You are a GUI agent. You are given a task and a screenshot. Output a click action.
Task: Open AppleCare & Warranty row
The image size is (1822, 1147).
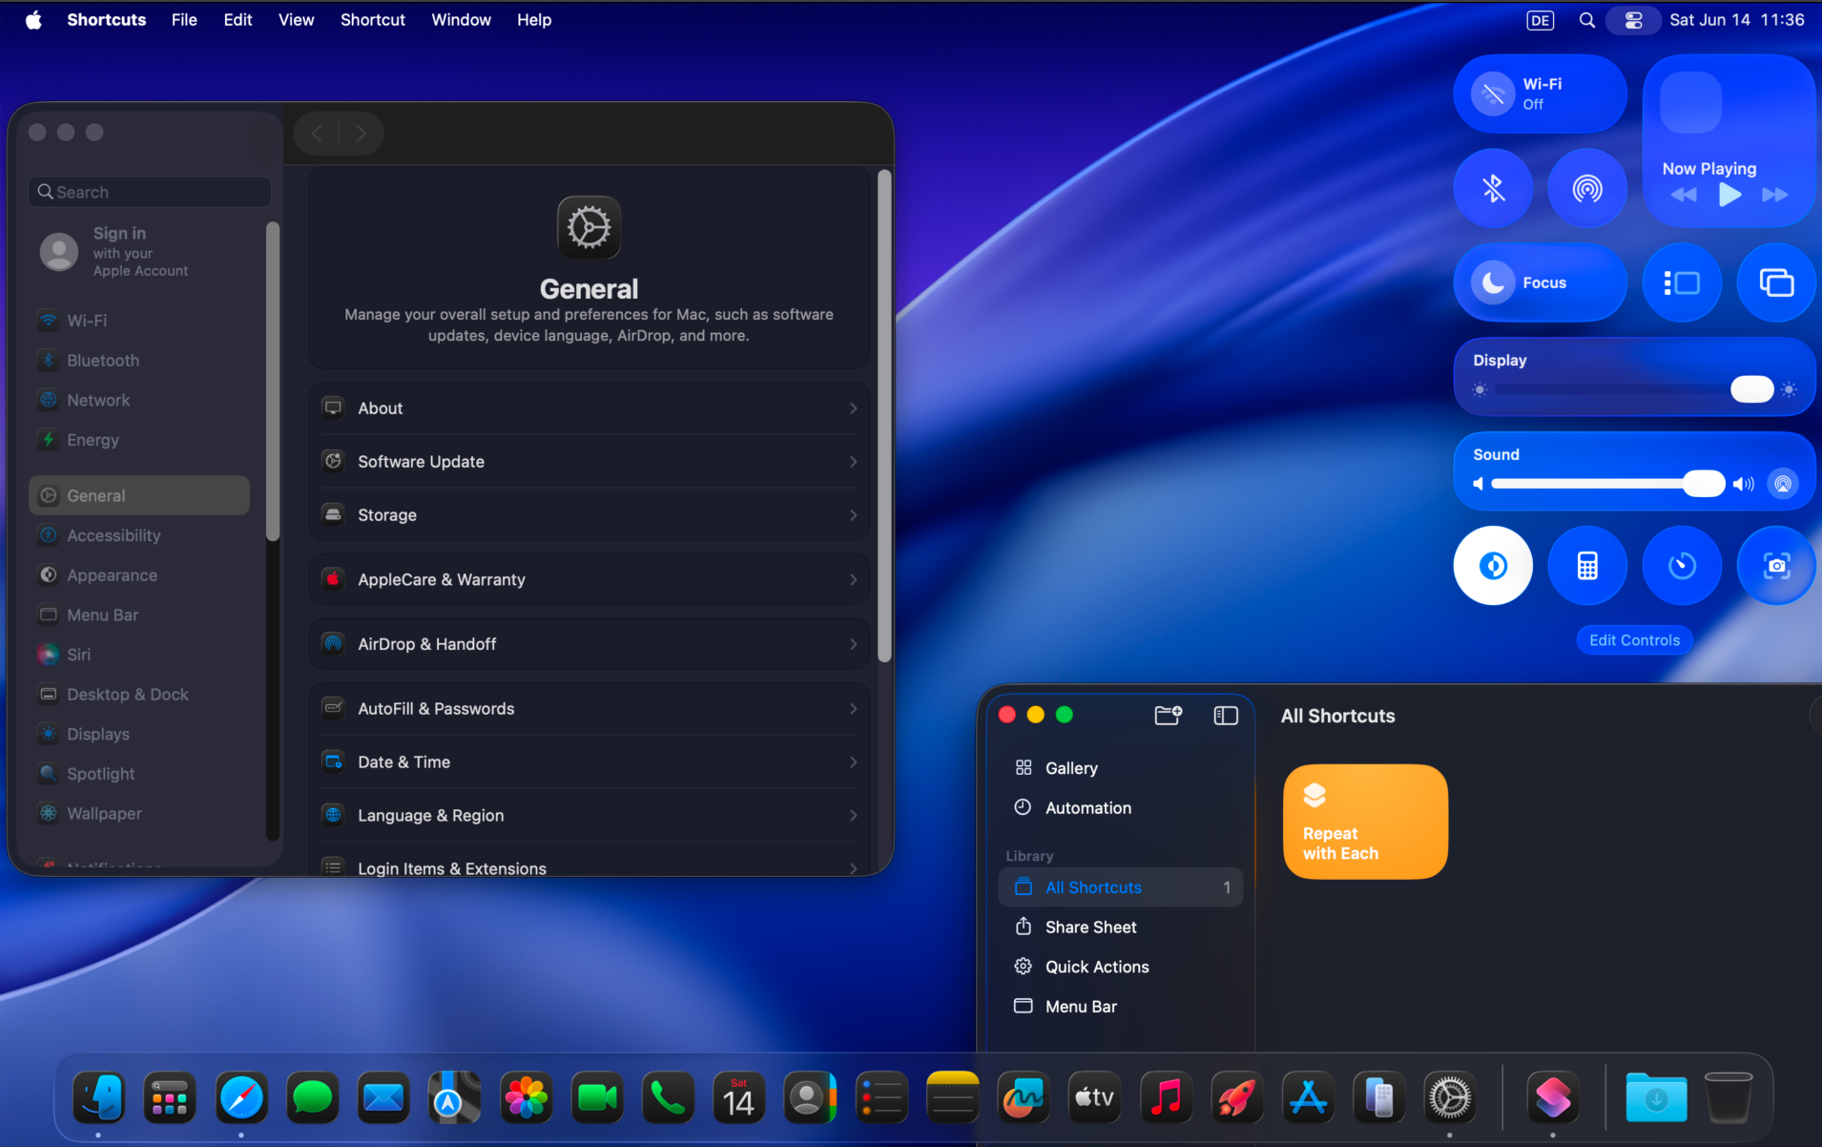(589, 579)
